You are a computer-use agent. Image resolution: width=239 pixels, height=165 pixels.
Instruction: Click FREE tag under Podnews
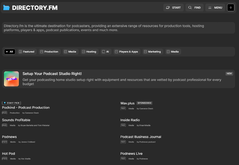pyautogui.click(x=5, y=142)
